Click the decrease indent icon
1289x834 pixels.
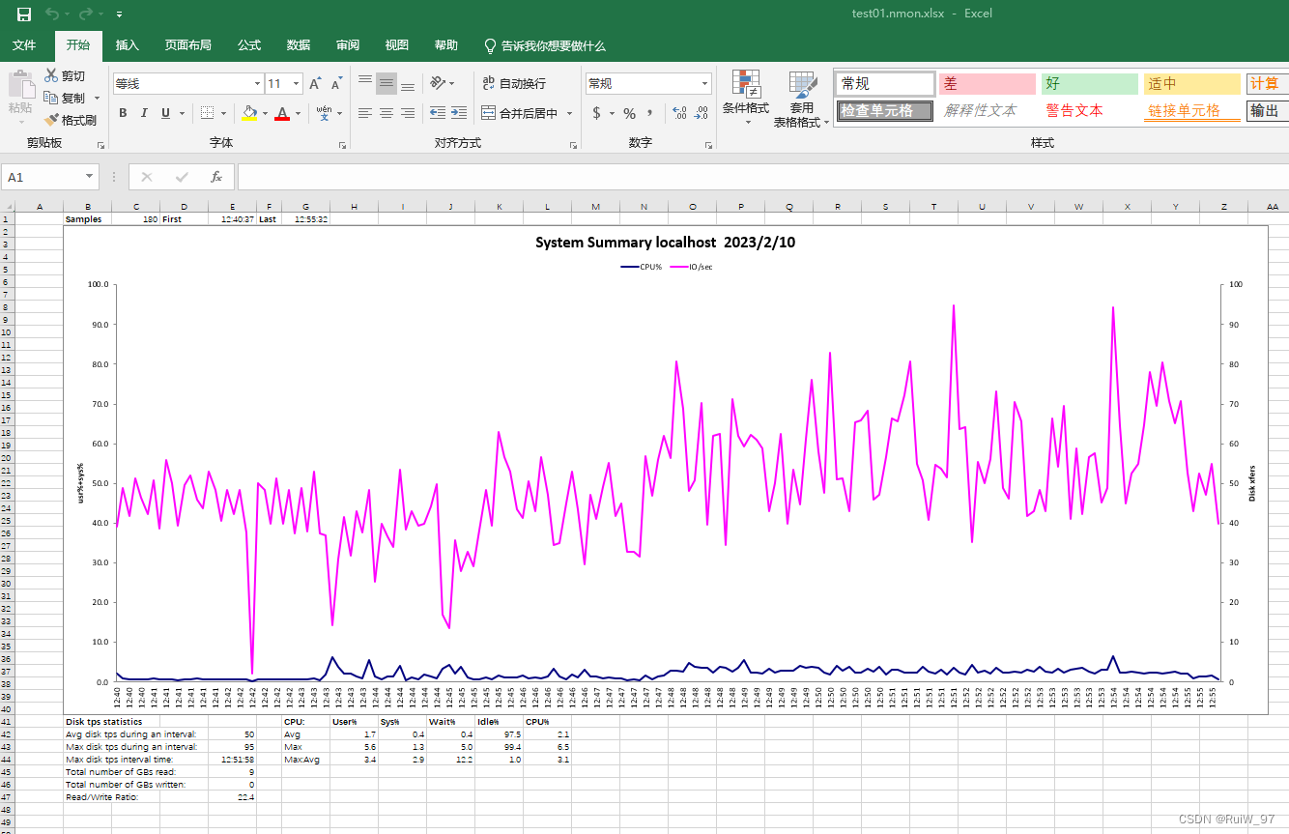coord(438,113)
